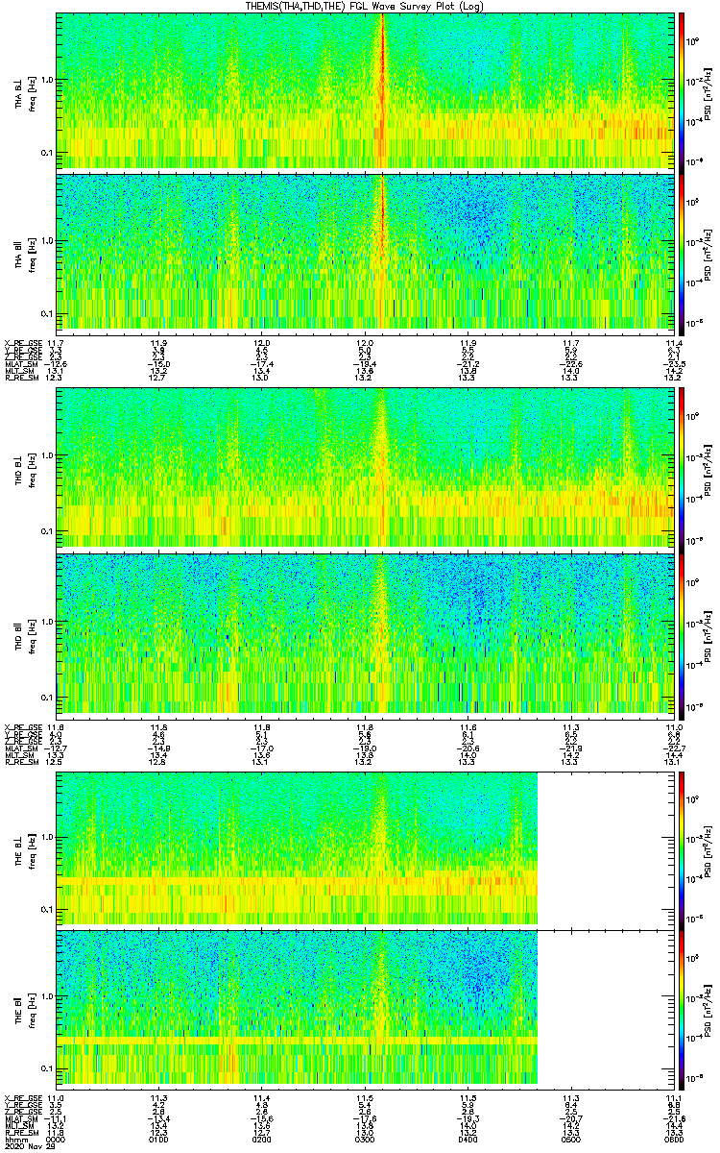Click 'MLT_SM' row label under THE panels
This screenshot has height=1153, width=720.
tap(19, 1125)
